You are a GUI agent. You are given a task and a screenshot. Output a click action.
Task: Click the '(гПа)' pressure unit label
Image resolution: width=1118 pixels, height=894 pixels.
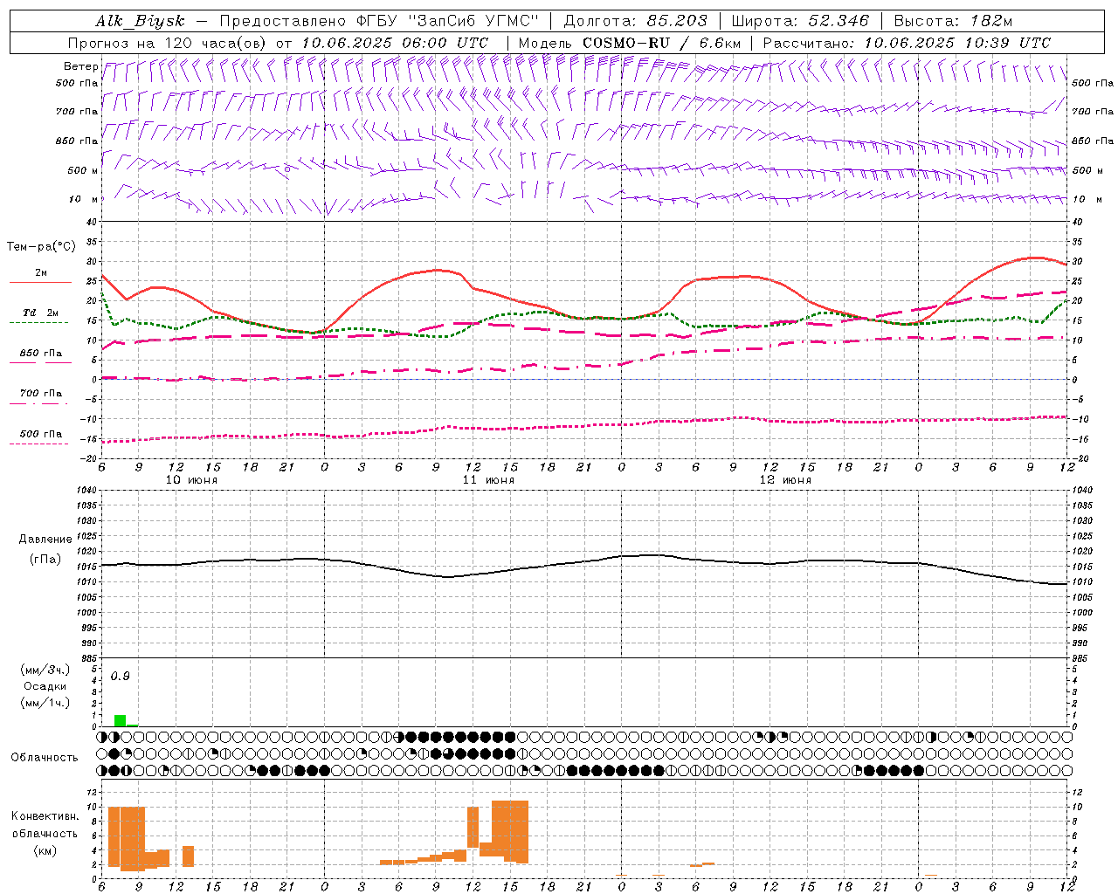click(x=45, y=559)
